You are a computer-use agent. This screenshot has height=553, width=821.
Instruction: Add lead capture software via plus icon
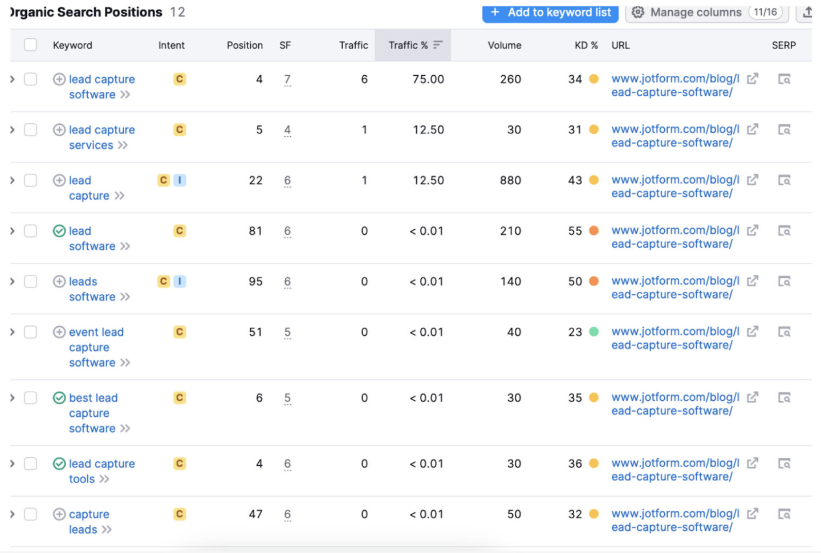click(59, 79)
